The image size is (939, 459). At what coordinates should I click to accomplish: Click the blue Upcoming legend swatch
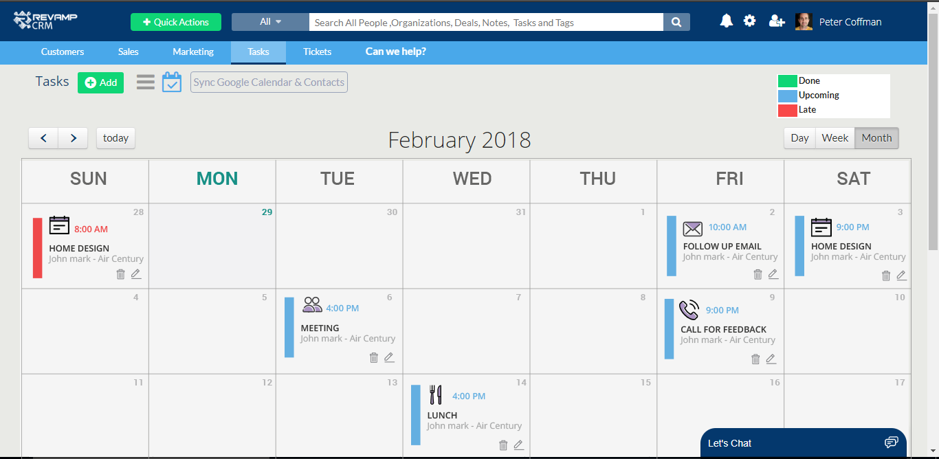tap(788, 96)
